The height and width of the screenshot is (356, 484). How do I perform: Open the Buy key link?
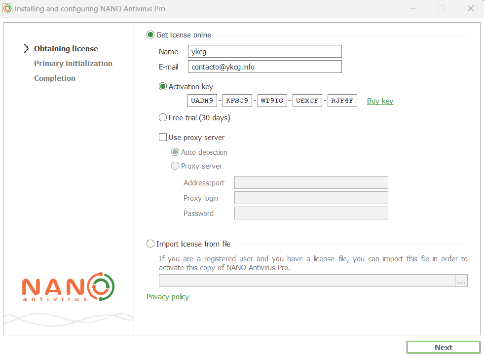380,101
